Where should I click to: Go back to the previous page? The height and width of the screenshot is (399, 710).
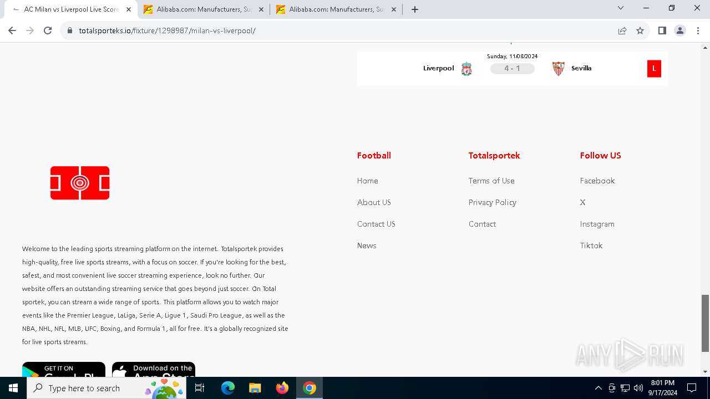coord(12,30)
